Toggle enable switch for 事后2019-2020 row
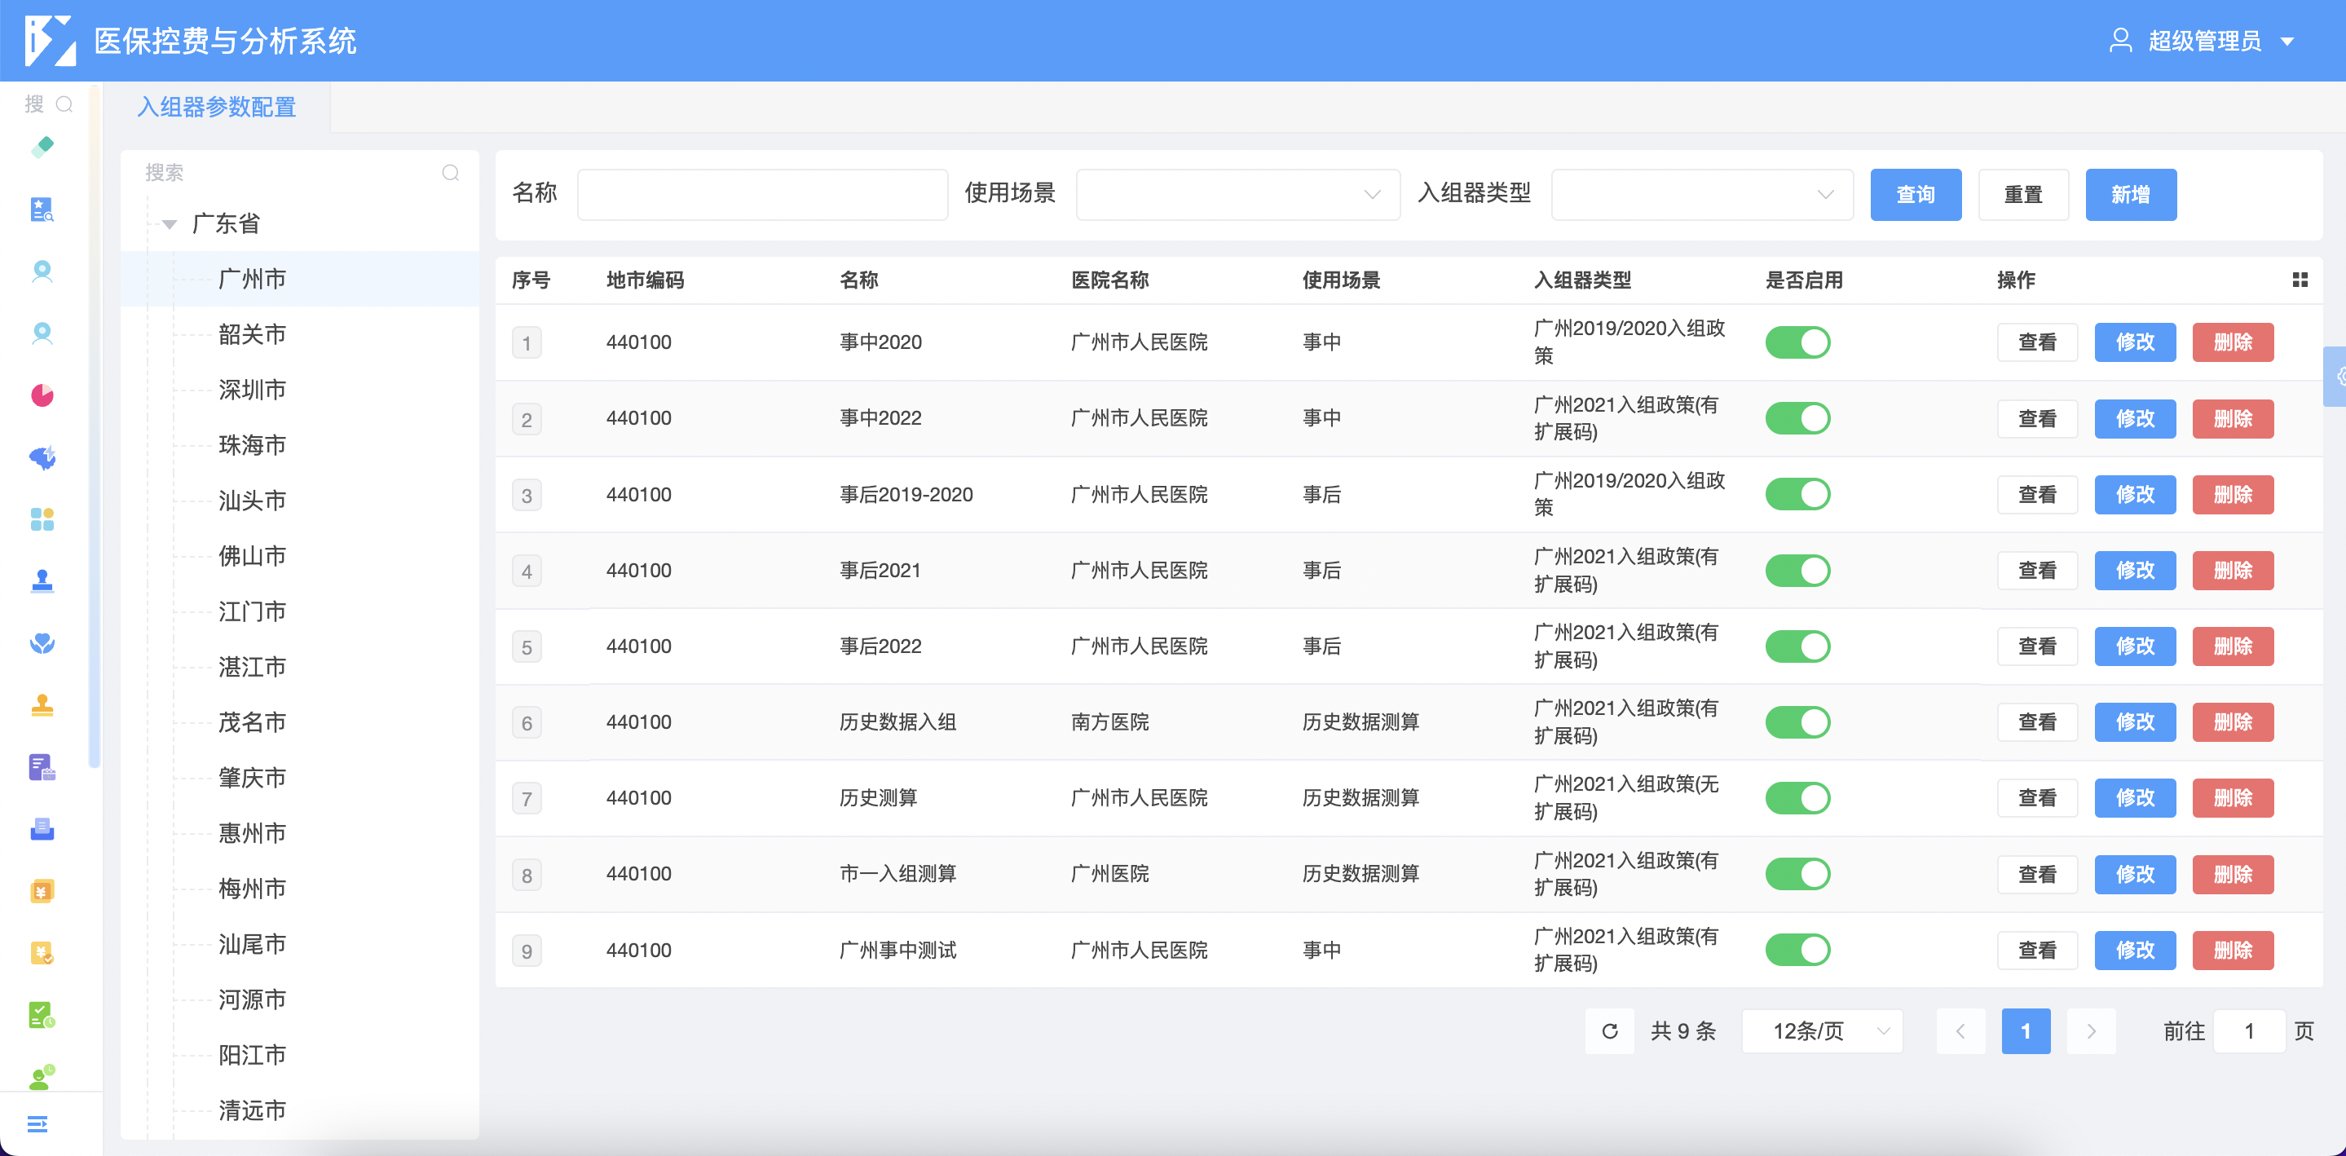2346x1156 pixels. (x=1797, y=495)
